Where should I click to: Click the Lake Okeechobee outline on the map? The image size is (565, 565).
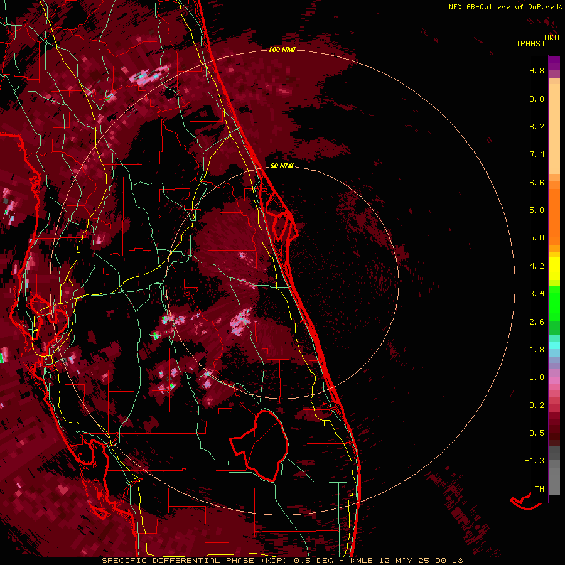click(260, 446)
